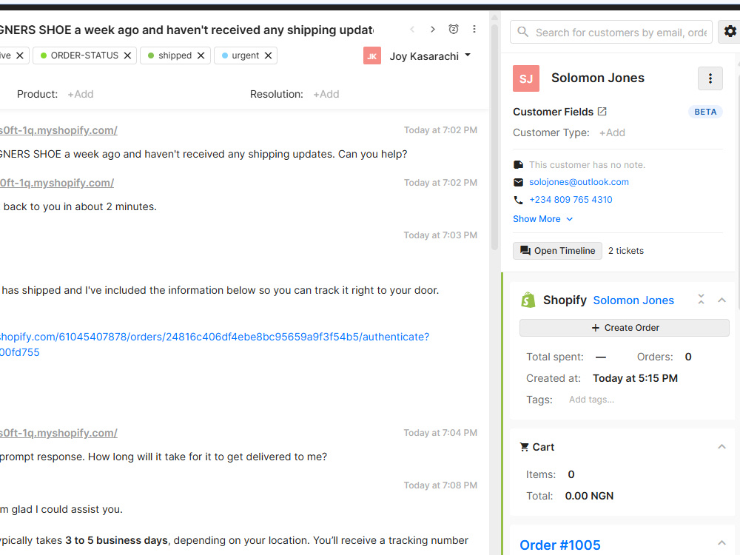Open Customer Fields external link icon
Image resolution: width=740 pixels, height=555 pixels.
click(x=602, y=112)
